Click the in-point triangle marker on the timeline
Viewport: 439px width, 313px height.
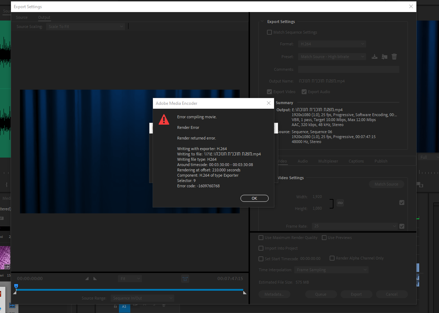point(15,292)
